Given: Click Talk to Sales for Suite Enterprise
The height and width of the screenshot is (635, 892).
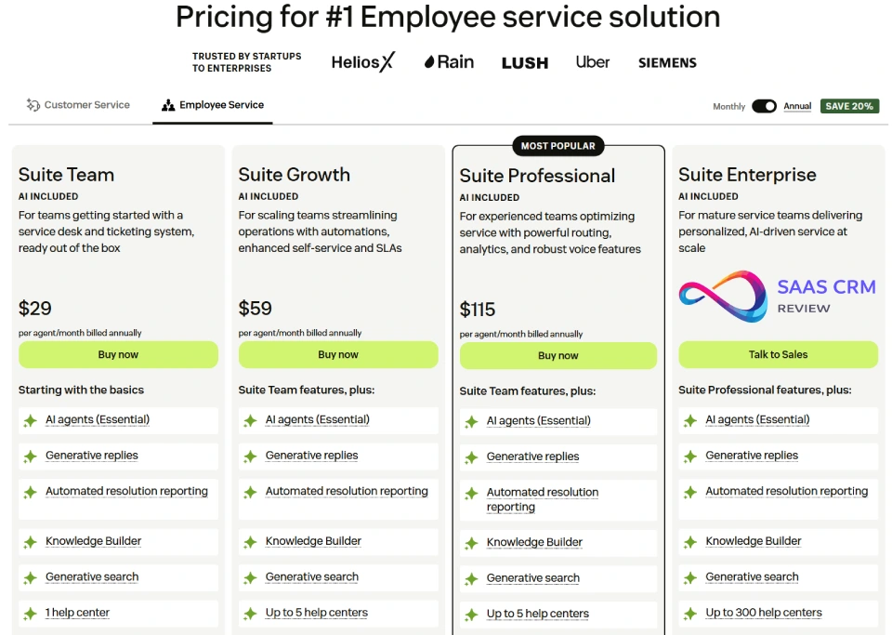Looking at the screenshot, I should click(778, 354).
